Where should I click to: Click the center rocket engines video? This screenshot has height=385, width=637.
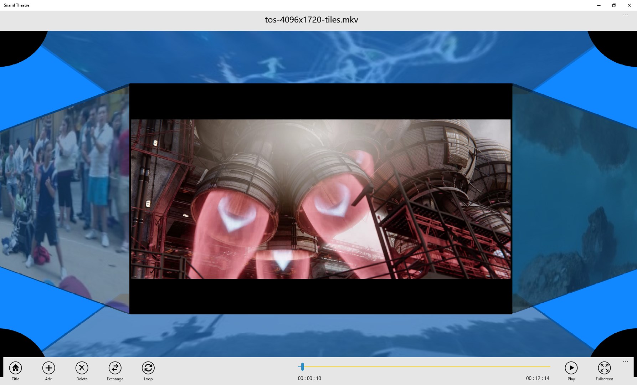(321, 199)
